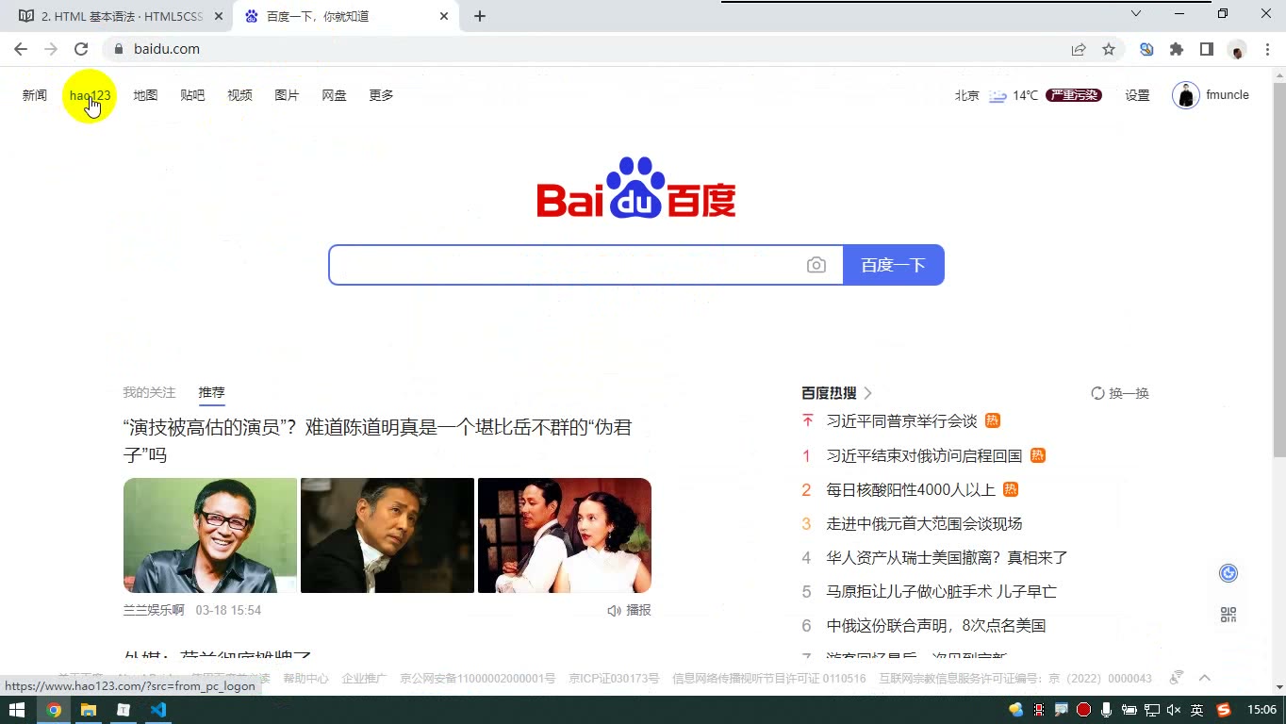Open the 企业推广 footer link
This screenshot has height=724, width=1286.
pyautogui.click(x=364, y=678)
